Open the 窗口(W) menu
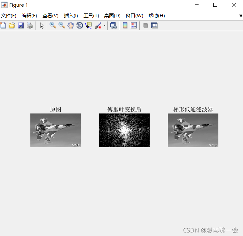 point(134,16)
